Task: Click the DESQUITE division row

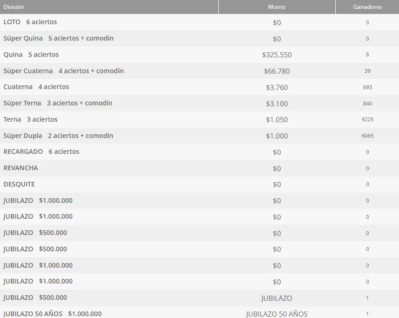Action: pos(19,184)
